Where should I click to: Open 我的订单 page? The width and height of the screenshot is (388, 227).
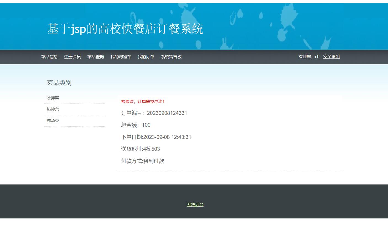(x=146, y=57)
